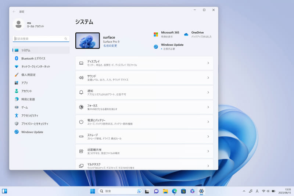This screenshot has width=294, height=196.
Task: Launch Microsoft Edge from taskbar
Action: 174,191
